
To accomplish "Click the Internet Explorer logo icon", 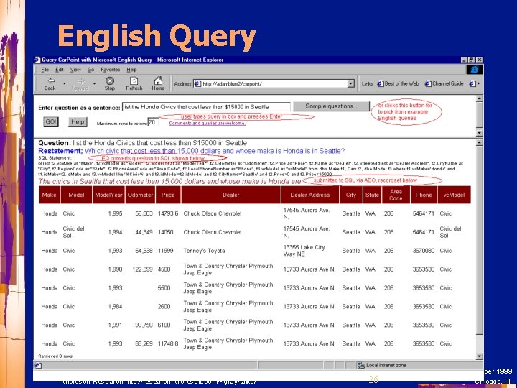I will (475, 70).
